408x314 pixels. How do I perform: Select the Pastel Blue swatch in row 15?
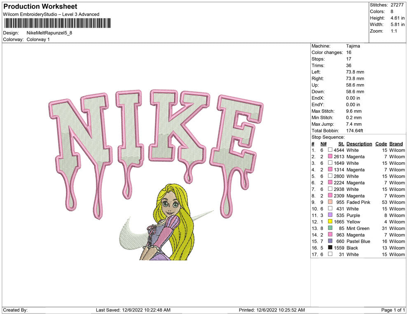330,241
